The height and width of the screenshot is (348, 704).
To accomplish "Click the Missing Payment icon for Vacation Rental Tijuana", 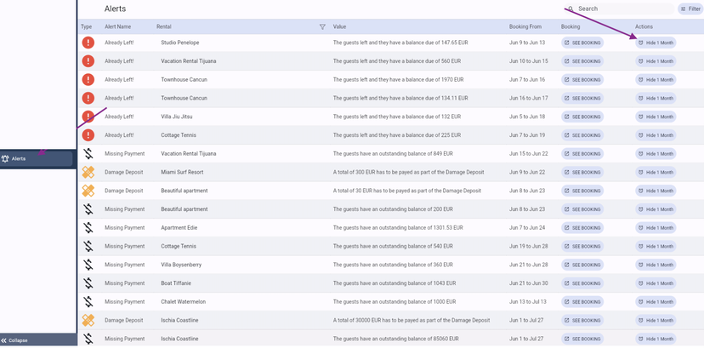I will click(x=88, y=153).
